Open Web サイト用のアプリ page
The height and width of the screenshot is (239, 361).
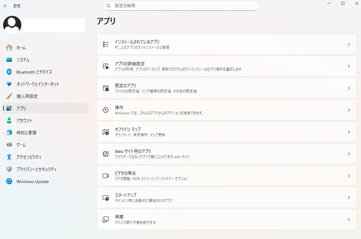pos(227,154)
